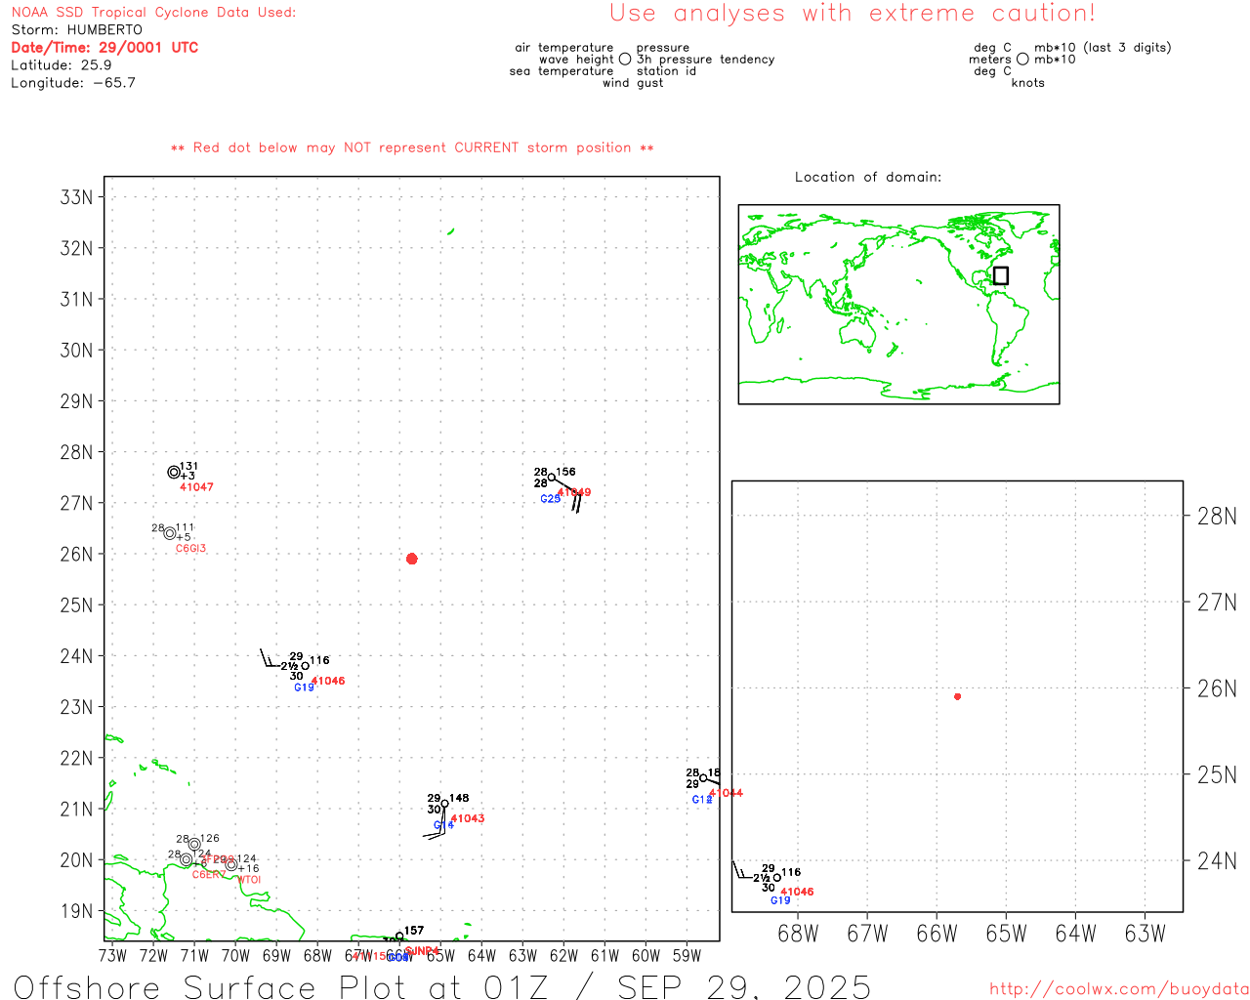1250x1000 pixels.
Task: Click the WTOI ship station circle
Action: tap(231, 864)
